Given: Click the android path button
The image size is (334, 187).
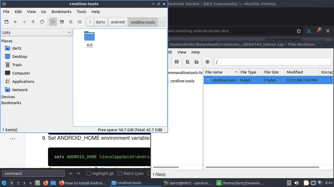Looking at the screenshot, I should [x=118, y=22].
